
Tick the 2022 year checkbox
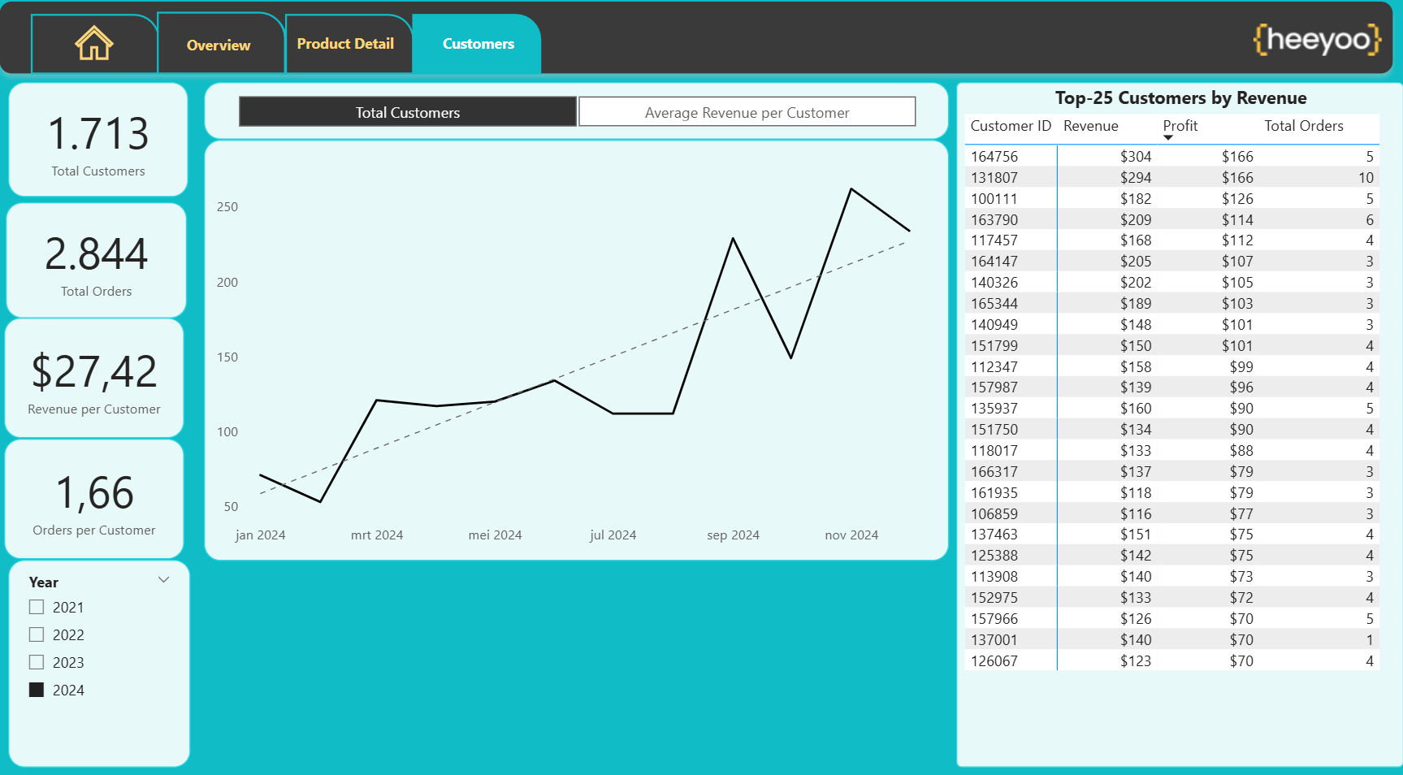[37, 634]
